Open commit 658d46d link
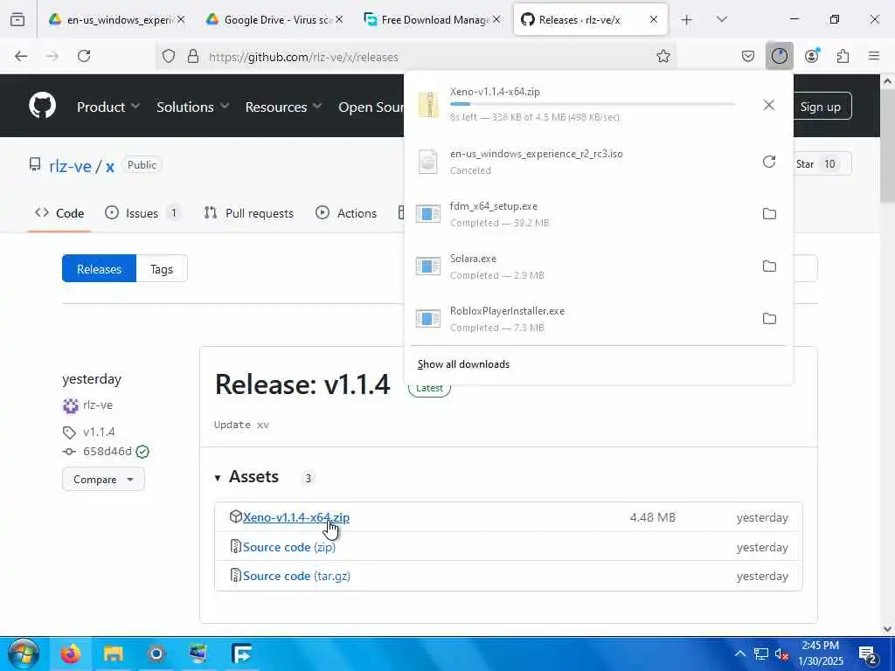This screenshot has width=895, height=671. click(x=108, y=452)
